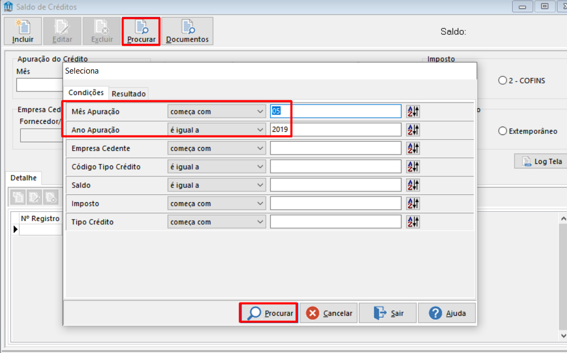Click scroll up arrow of detail grid
Image resolution: width=567 pixels, height=353 pixels.
click(563, 219)
